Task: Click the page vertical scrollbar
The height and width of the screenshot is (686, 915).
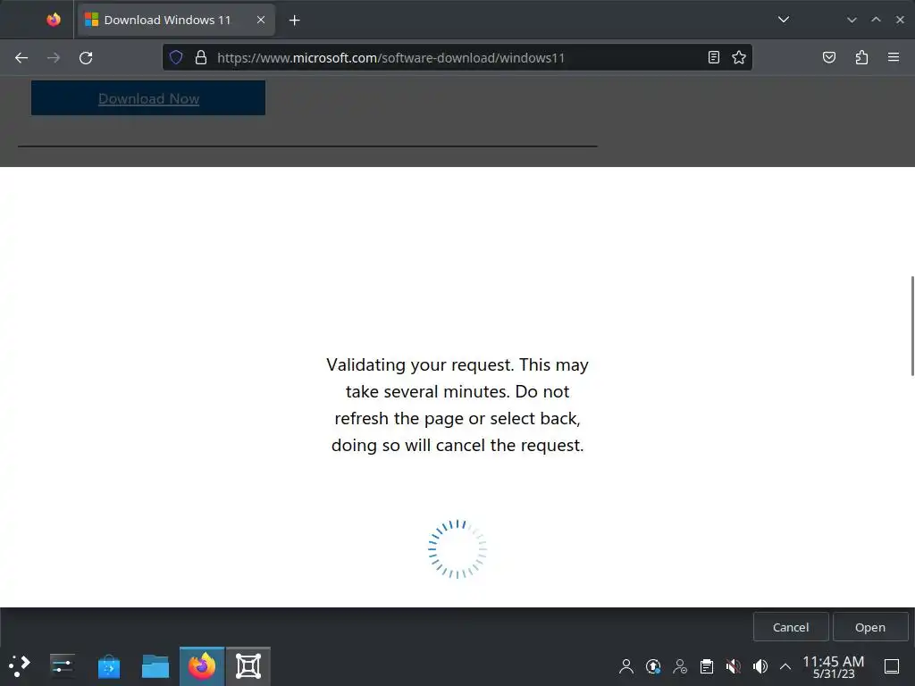Action: click(x=912, y=325)
